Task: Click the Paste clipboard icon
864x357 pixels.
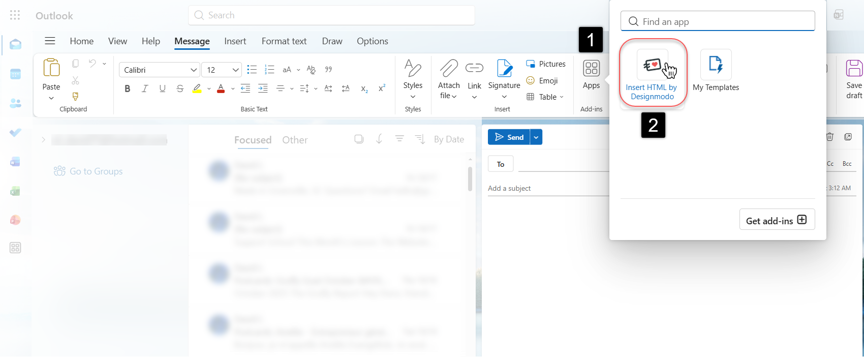Action: coord(51,68)
